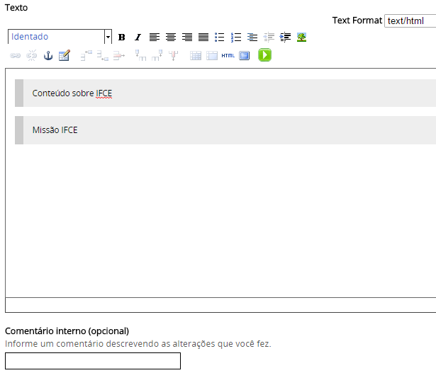The height and width of the screenshot is (385, 436).
Task: Toggle fullscreen editor mode
Action: 245,55
